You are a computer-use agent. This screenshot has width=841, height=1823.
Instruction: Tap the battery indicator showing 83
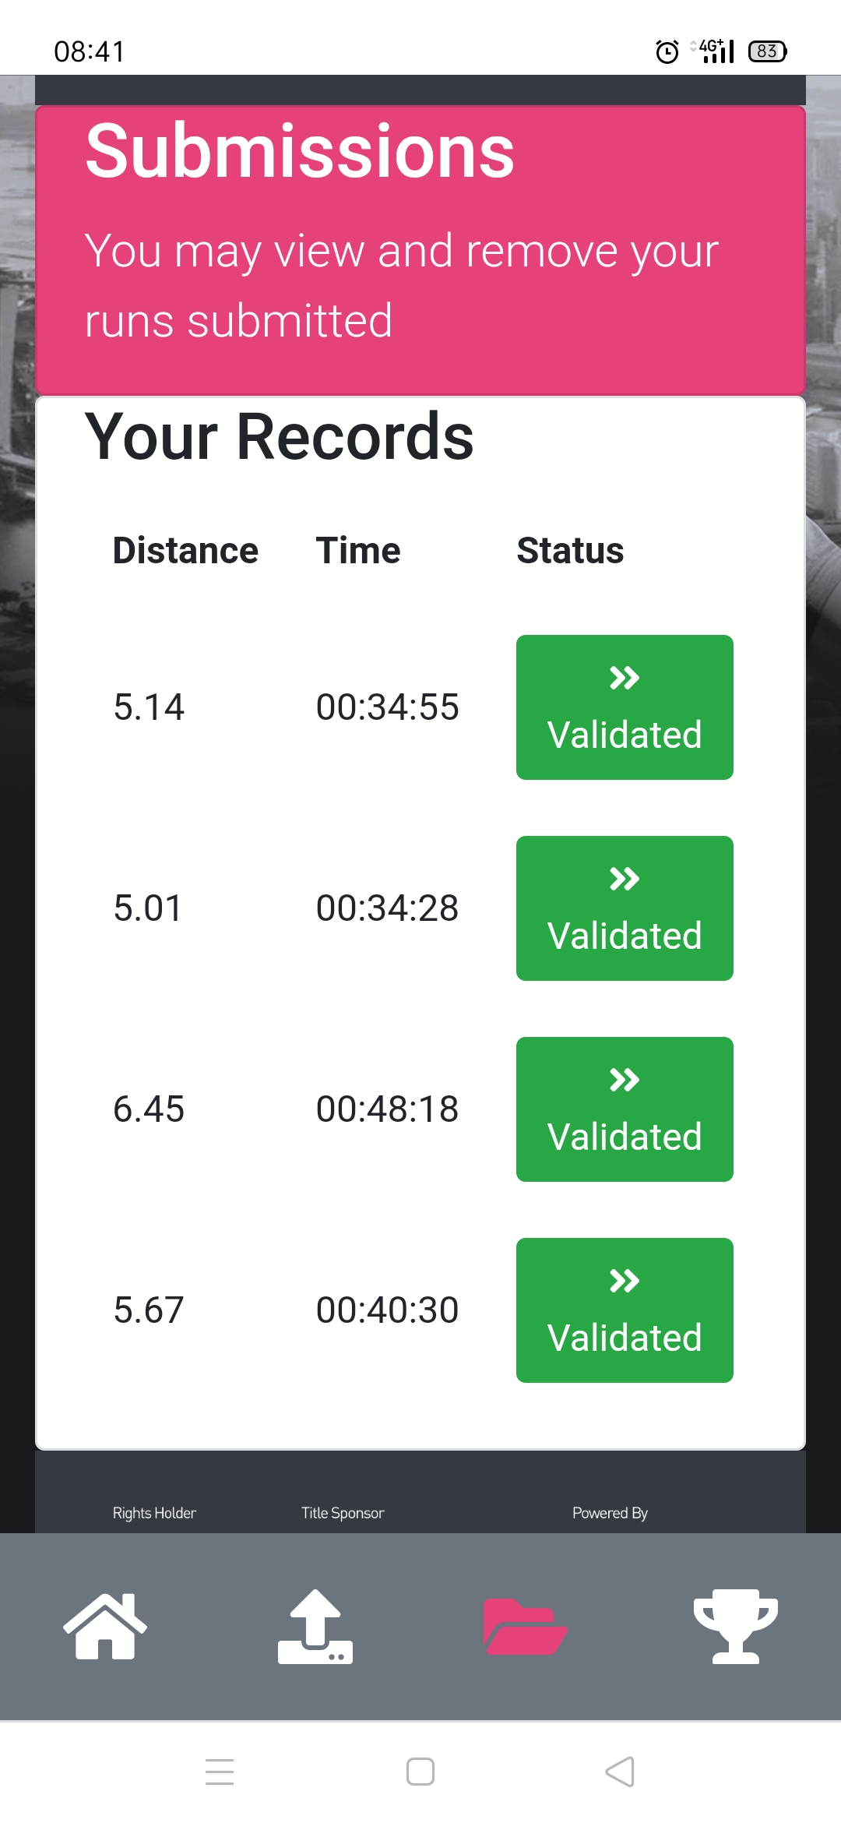767,51
